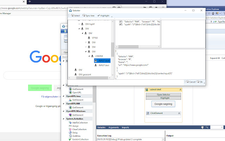The width and height of the screenshot is (225, 141).
Task: Click the Google-søgning button in browser
Action: click(40, 88)
